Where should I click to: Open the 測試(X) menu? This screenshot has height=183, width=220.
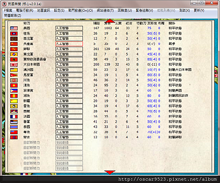point(184,11)
